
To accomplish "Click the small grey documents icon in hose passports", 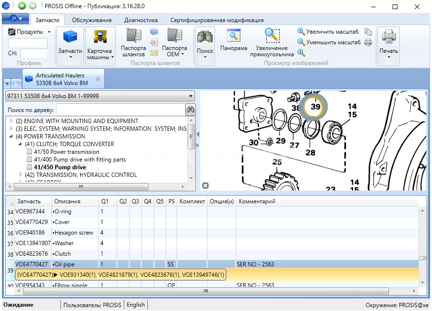I will 154,42.
